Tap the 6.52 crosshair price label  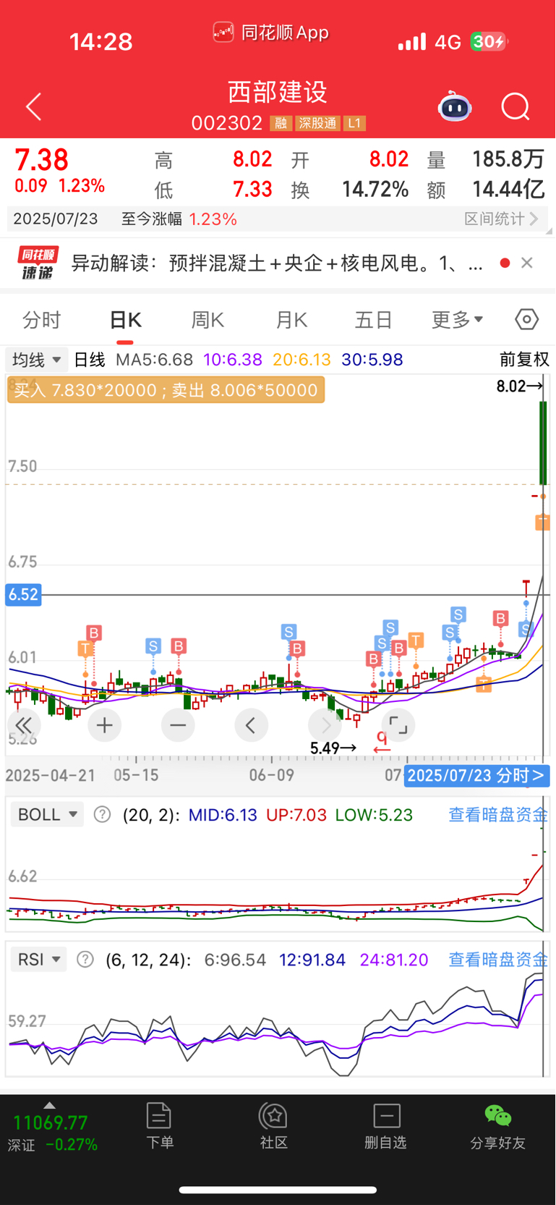[x=23, y=595]
